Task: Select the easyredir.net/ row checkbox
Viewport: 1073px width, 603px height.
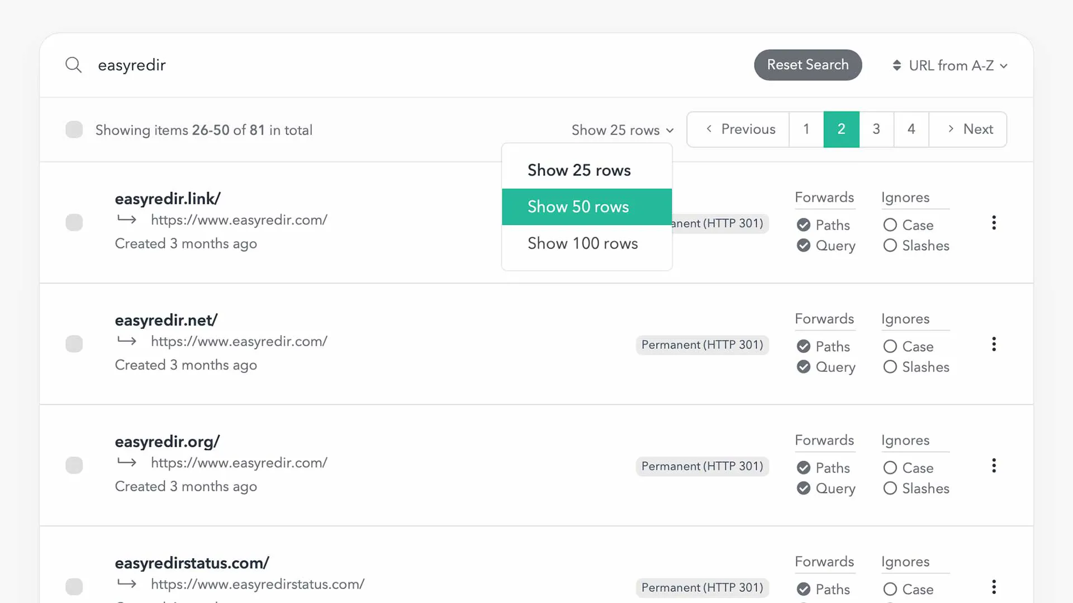Action: [74, 343]
